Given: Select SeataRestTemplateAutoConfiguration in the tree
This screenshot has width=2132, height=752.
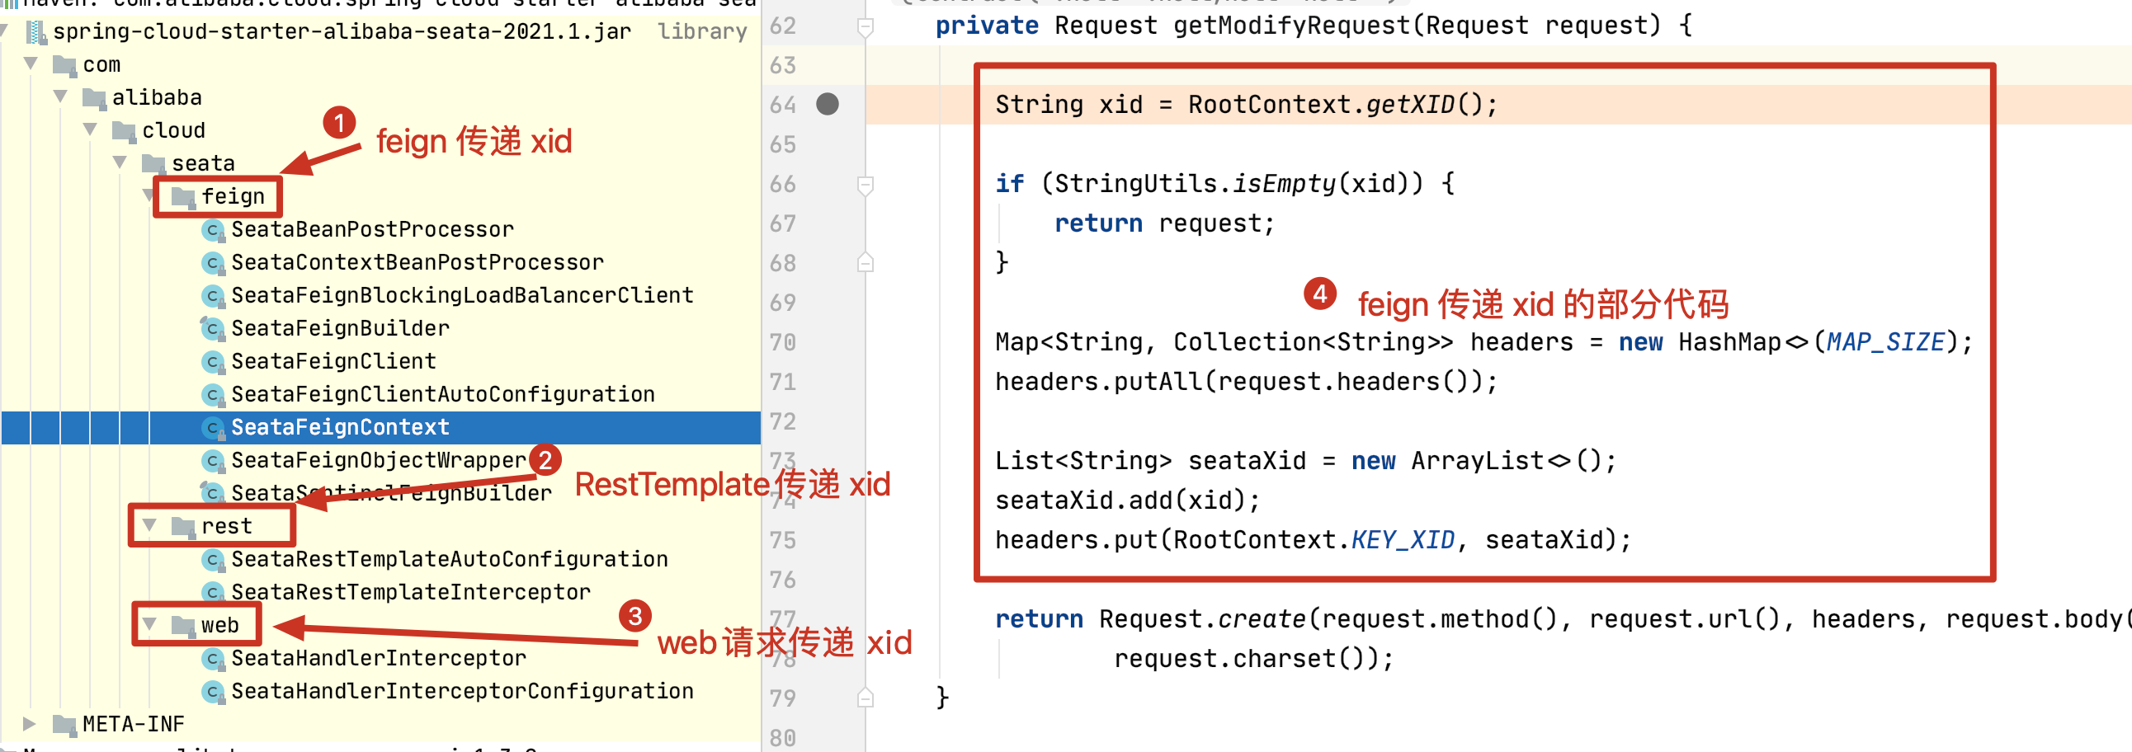Looking at the screenshot, I should coord(450,559).
